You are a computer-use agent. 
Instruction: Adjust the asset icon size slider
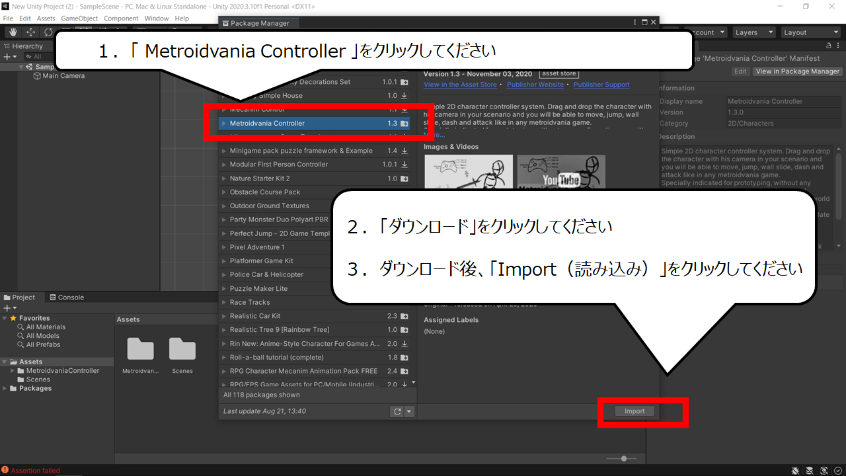click(x=621, y=458)
